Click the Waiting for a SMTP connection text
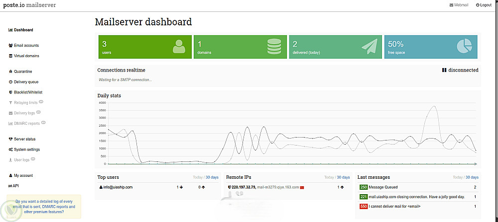This screenshot has width=498, height=222. click(x=125, y=80)
